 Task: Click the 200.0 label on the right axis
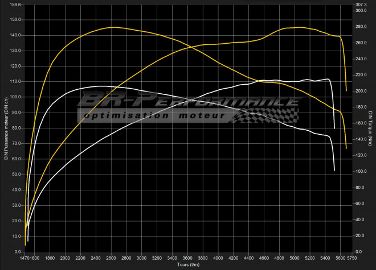coord(360,91)
